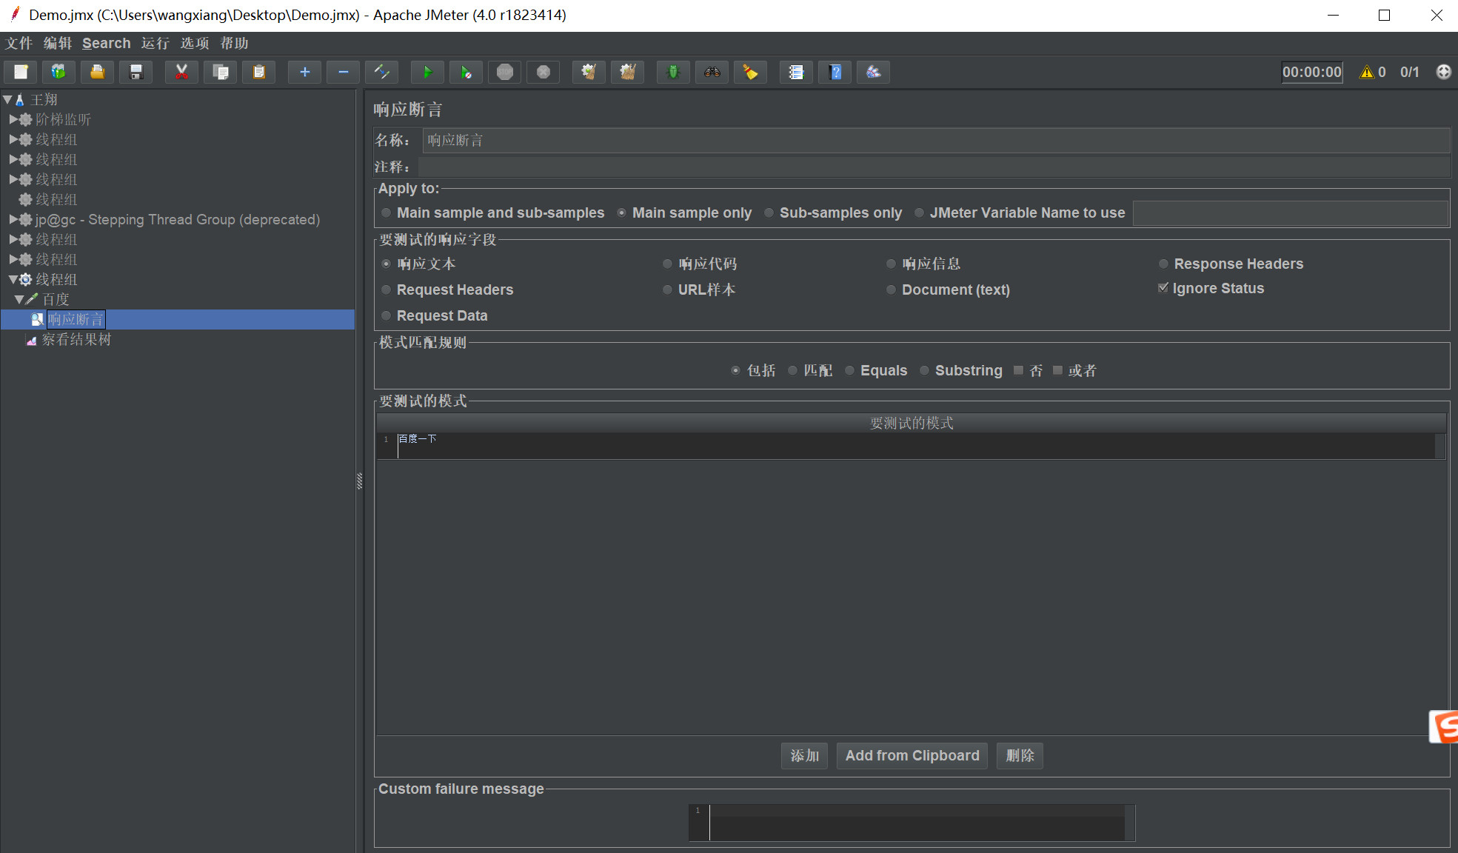Collapse all nodes with minus icon
The width and height of the screenshot is (1458, 853).
coord(343,72)
